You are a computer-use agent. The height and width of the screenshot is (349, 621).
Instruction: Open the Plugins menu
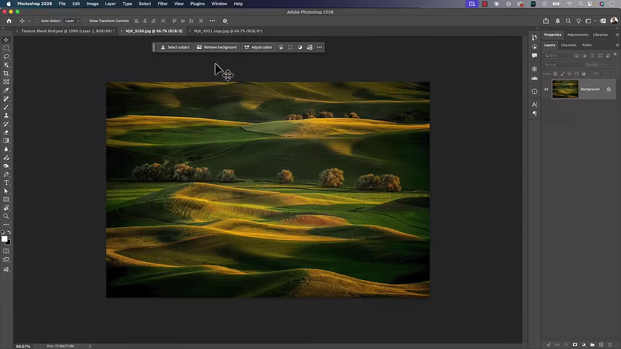tap(197, 4)
